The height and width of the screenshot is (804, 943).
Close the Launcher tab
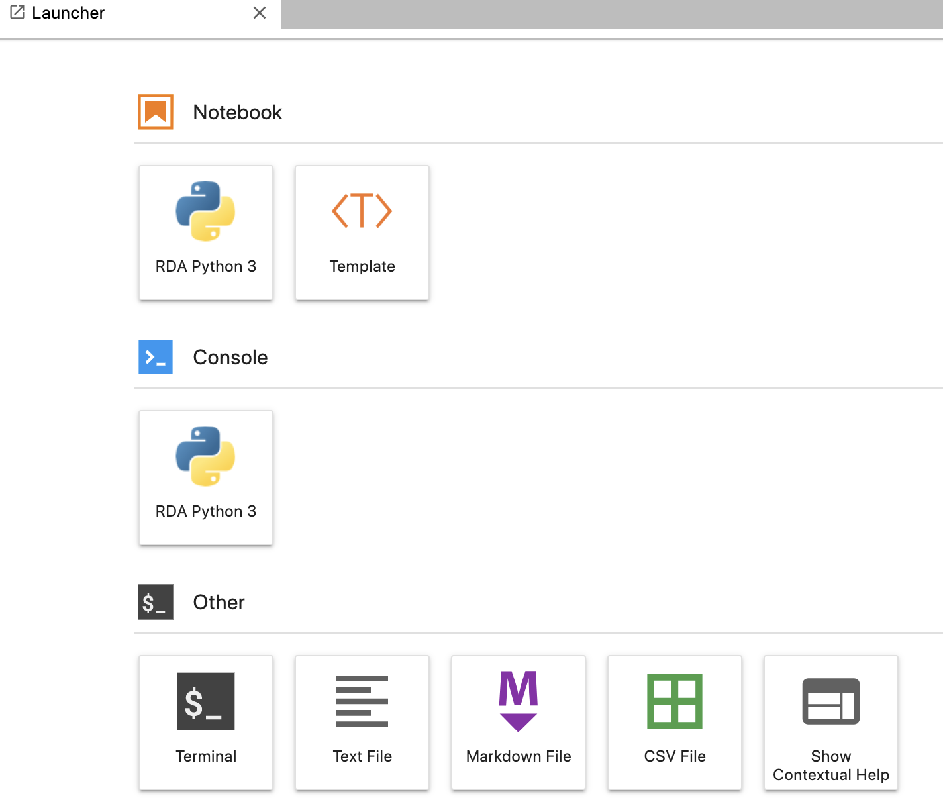[x=259, y=13]
